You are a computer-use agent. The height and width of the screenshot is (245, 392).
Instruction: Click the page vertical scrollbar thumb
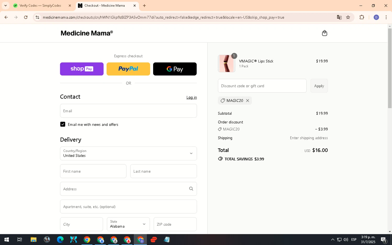click(390, 68)
